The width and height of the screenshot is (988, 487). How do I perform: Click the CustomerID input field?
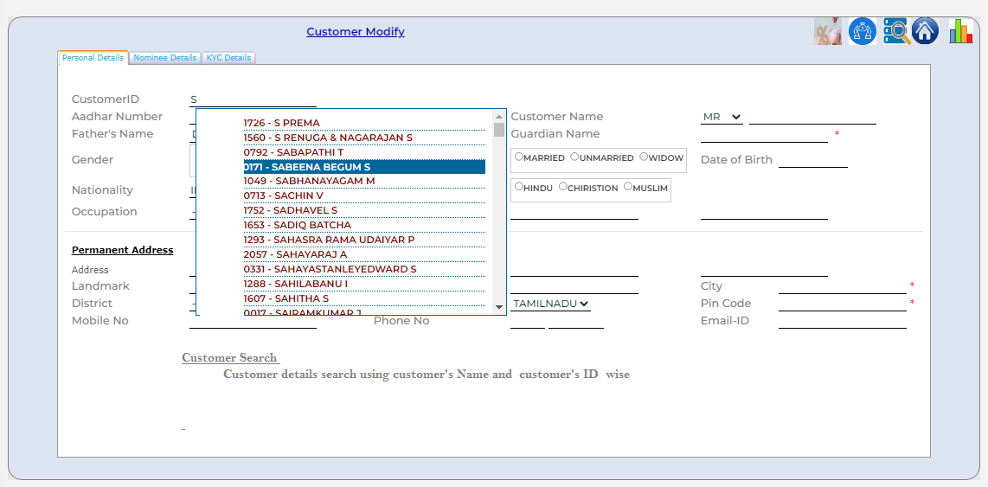point(253,99)
